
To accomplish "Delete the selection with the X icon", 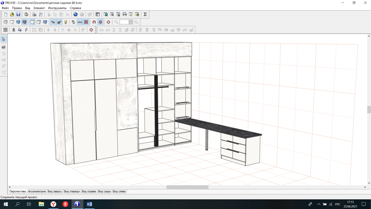I will point(67,14).
